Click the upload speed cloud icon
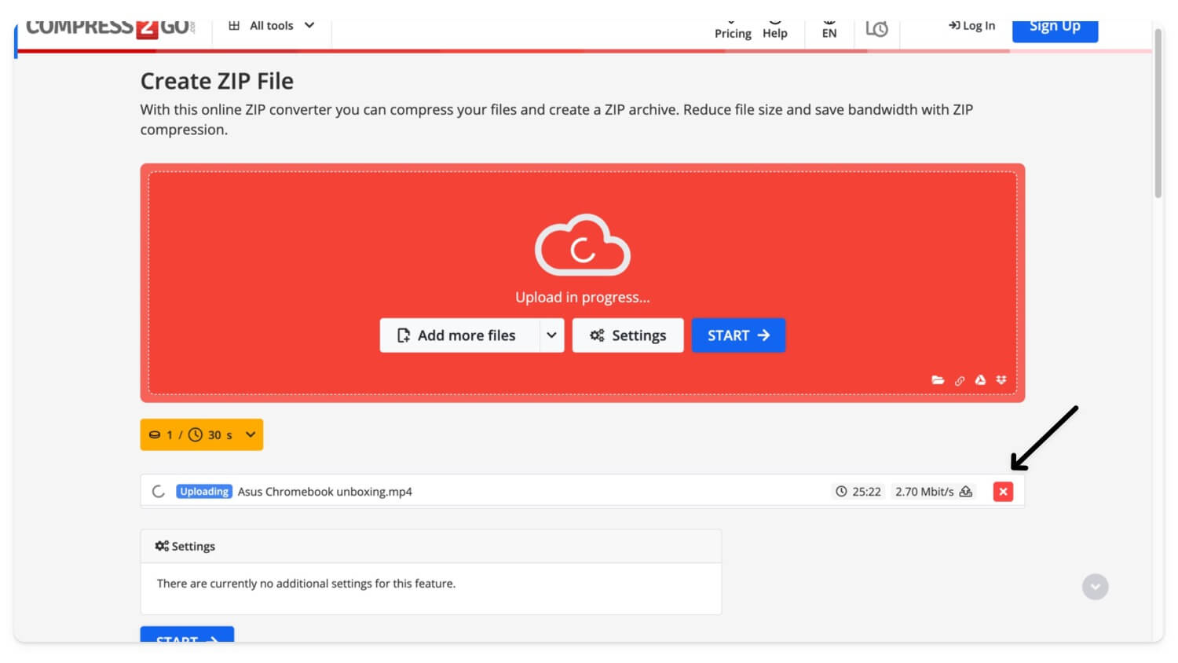This screenshot has width=1178, height=663. coord(966,491)
